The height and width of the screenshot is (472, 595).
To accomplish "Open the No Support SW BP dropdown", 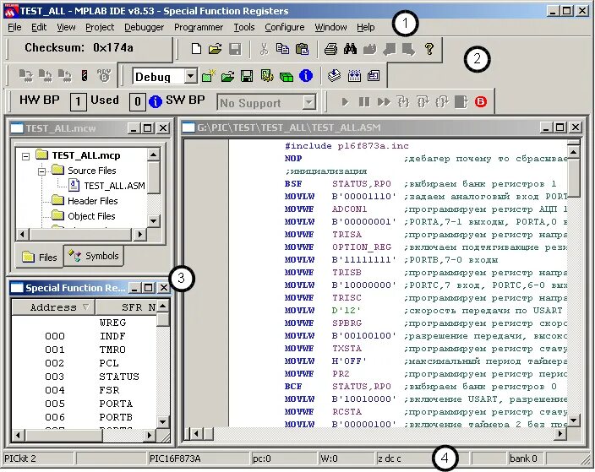I will 309,102.
